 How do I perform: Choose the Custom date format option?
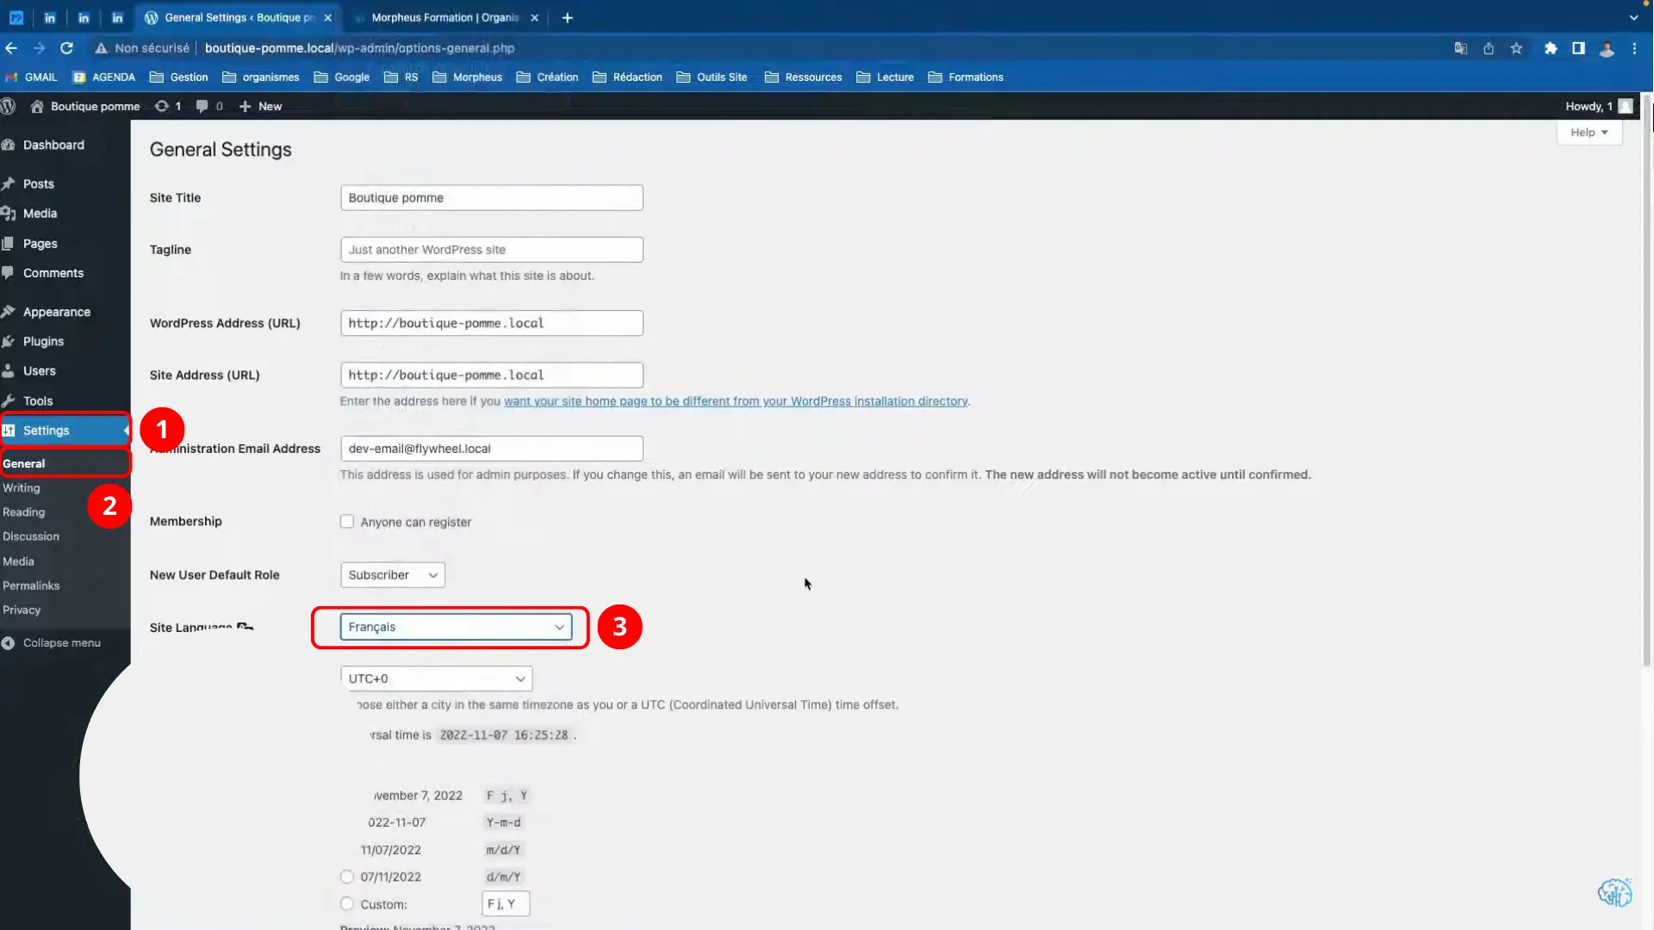click(347, 903)
